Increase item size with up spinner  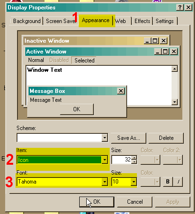point(134,158)
